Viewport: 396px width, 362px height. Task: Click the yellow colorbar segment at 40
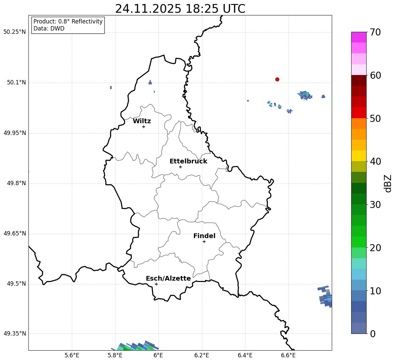click(x=359, y=156)
